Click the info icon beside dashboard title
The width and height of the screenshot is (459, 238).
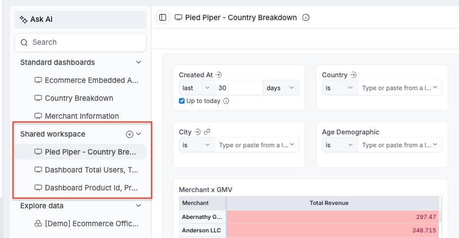306,17
